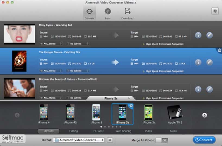Switch to the Web Sharing tab

123,131
